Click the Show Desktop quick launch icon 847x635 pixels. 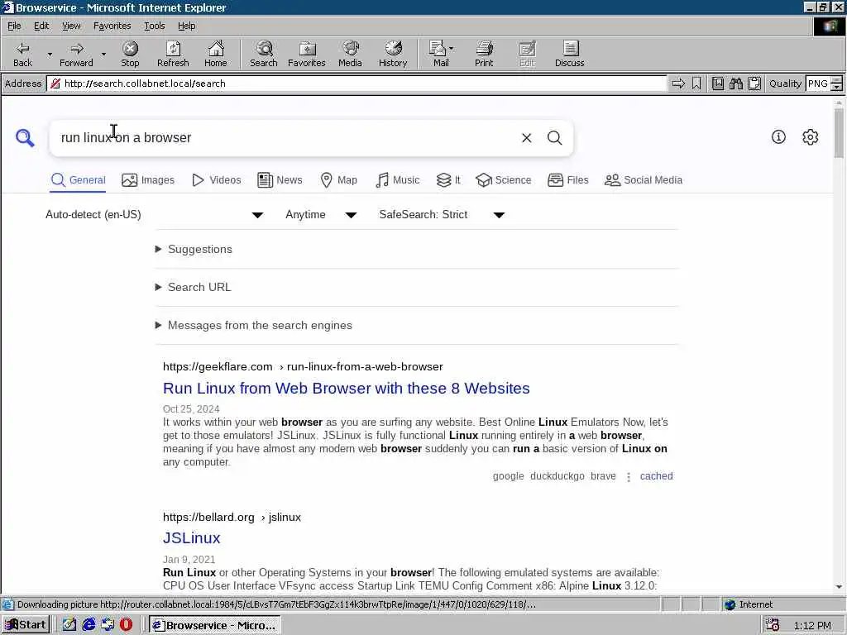69,624
